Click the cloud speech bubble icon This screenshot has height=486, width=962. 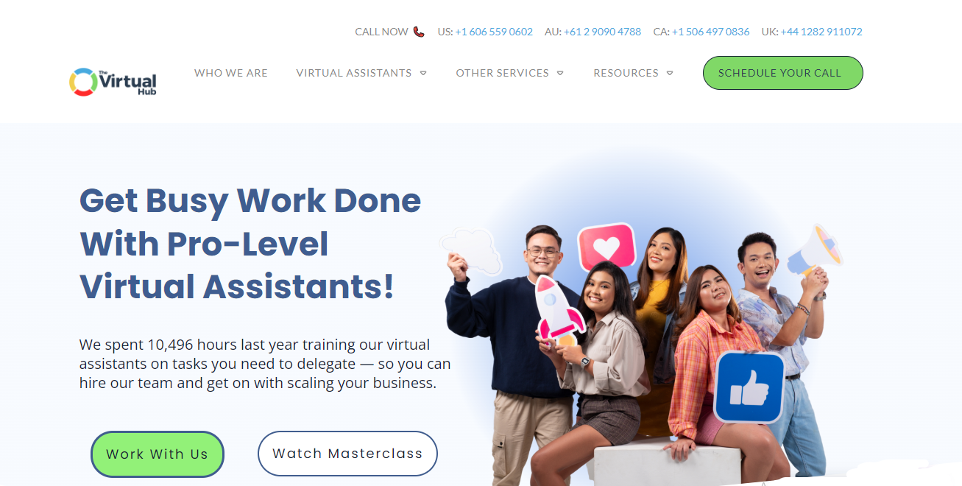(472, 250)
